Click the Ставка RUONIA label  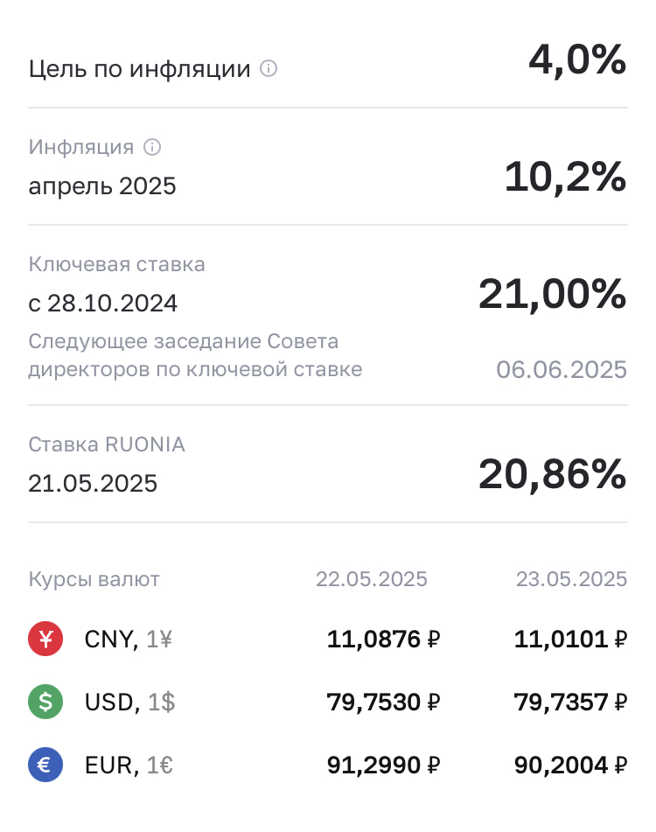107,444
